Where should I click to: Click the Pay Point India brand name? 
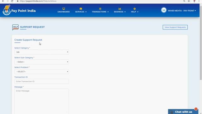[x=23, y=11]
